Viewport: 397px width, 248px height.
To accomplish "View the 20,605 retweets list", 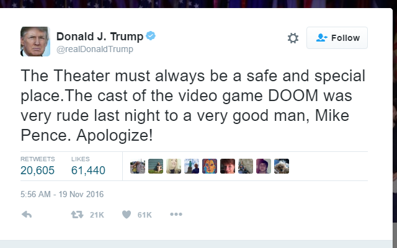I will [x=37, y=170].
